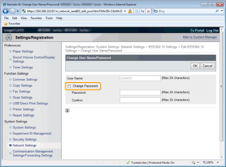Click the Network Settings breadcrumb link

coord(133,47)
